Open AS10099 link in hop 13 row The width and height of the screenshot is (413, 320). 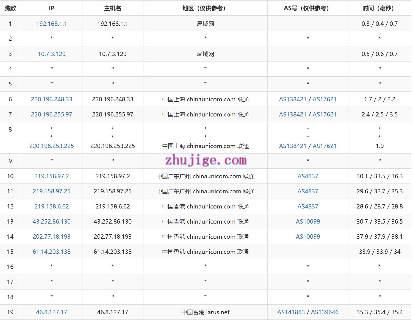308,222
